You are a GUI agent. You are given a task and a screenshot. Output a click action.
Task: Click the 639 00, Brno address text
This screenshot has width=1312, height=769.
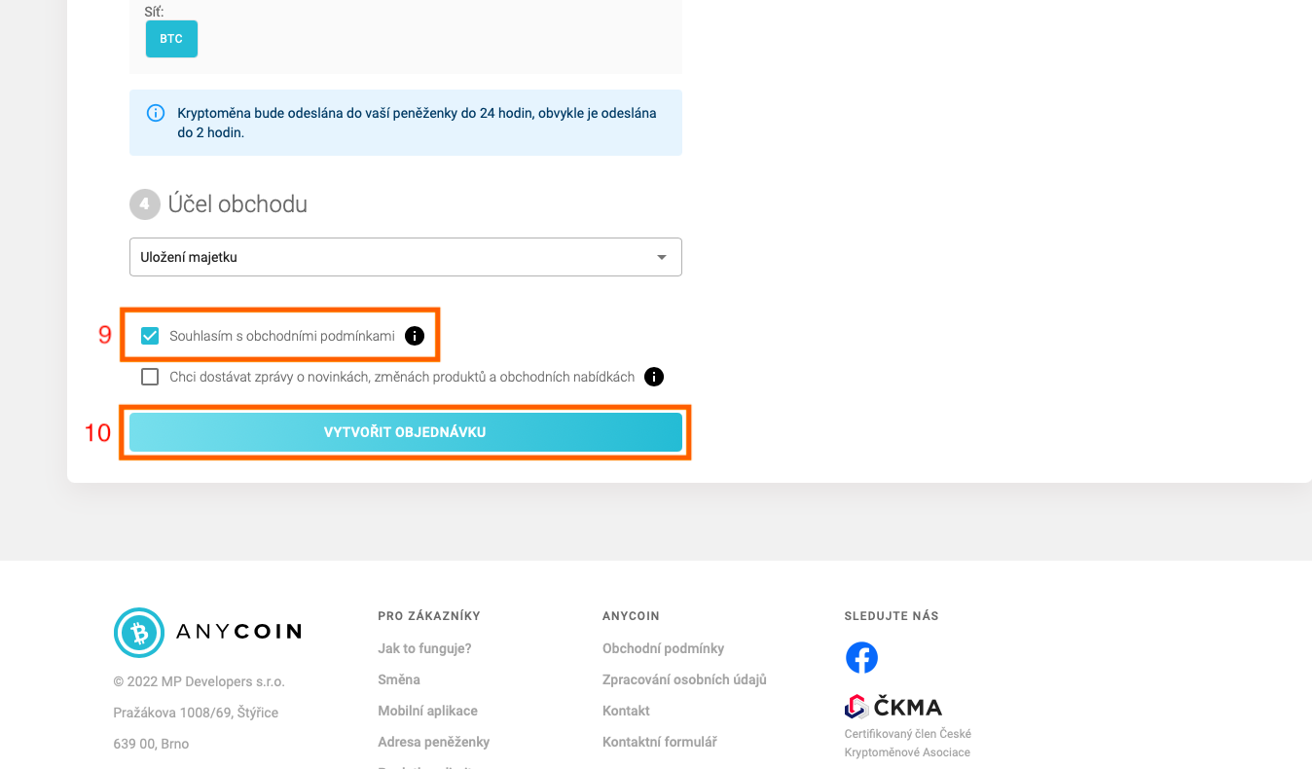coord(151,744)
